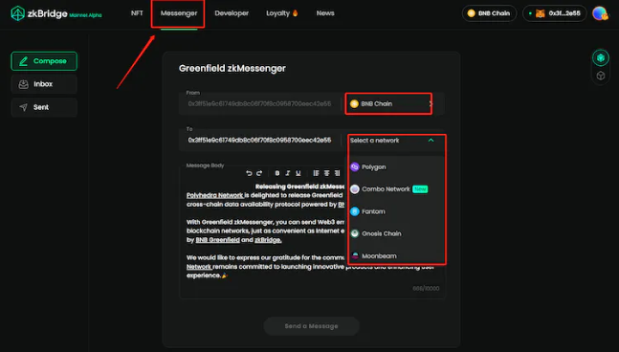Viewport: 619px width, 352px height.
Task: Click the To address input field
Action: click(259, 140)
